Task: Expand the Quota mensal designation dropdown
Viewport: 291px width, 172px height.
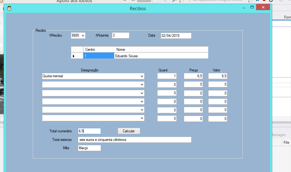Action: [x=142, y=76]
